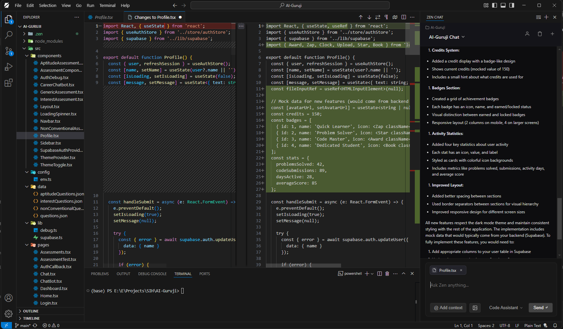Open the Explorer view in activity bar

9,20
